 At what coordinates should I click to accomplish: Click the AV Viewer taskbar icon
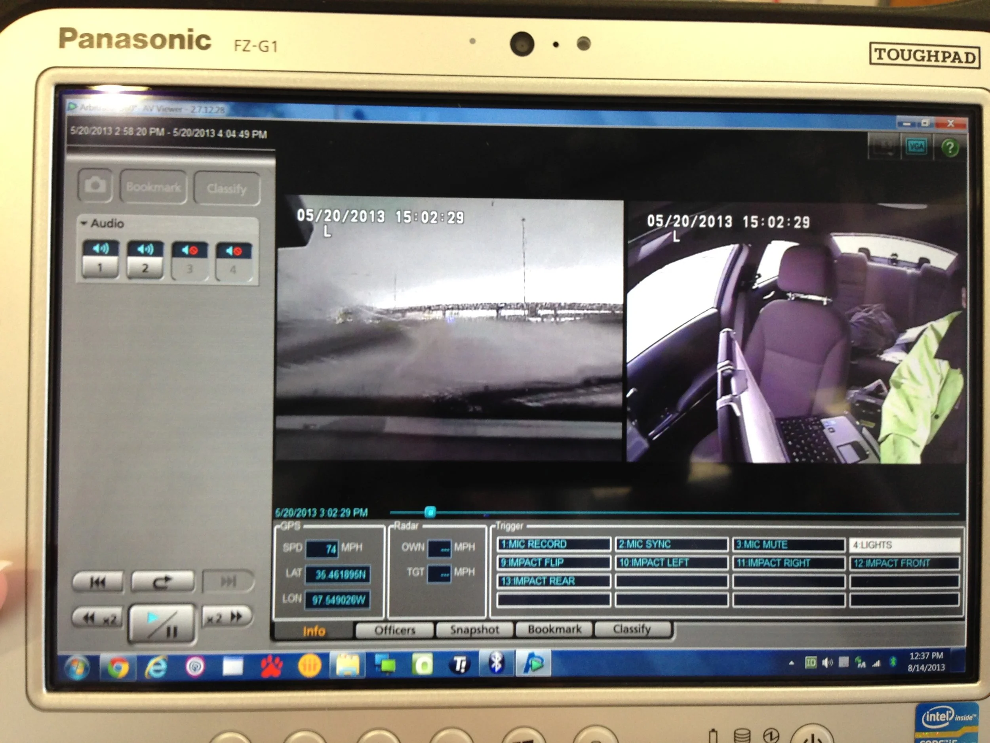533,663
